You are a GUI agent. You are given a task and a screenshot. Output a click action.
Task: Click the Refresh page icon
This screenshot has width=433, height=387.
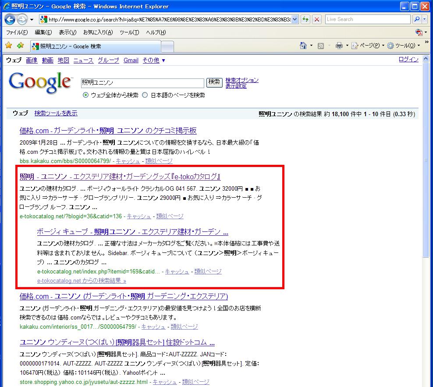pos(305,19)
